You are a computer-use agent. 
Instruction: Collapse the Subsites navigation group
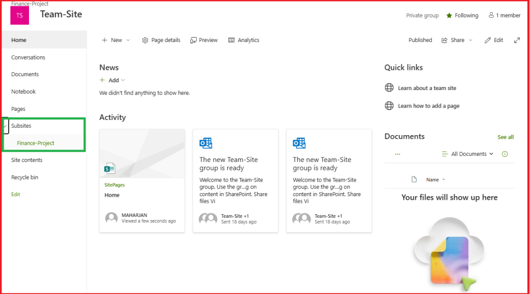(6, 126)
